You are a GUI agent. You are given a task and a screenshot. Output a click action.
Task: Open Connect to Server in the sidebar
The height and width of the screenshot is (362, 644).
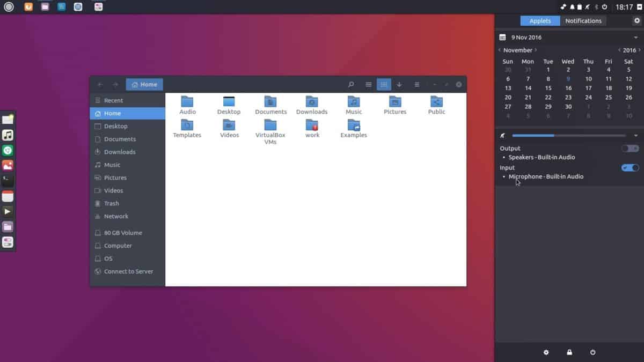click(128, 271)
